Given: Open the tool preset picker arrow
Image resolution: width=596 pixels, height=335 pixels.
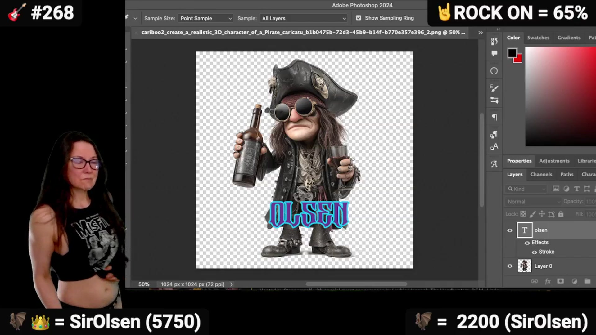Looking at the screenshot, I should coord(135,19).
